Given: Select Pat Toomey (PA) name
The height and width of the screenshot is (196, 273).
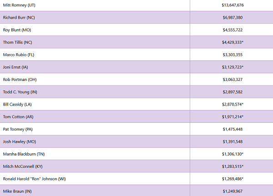Looking at the screenshot, I should 18,129.
